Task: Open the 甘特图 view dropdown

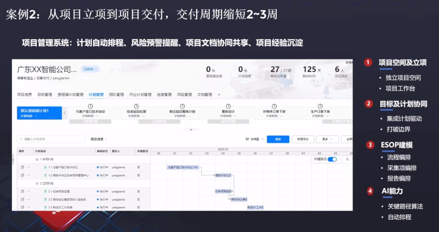Action: coord(255,139)
